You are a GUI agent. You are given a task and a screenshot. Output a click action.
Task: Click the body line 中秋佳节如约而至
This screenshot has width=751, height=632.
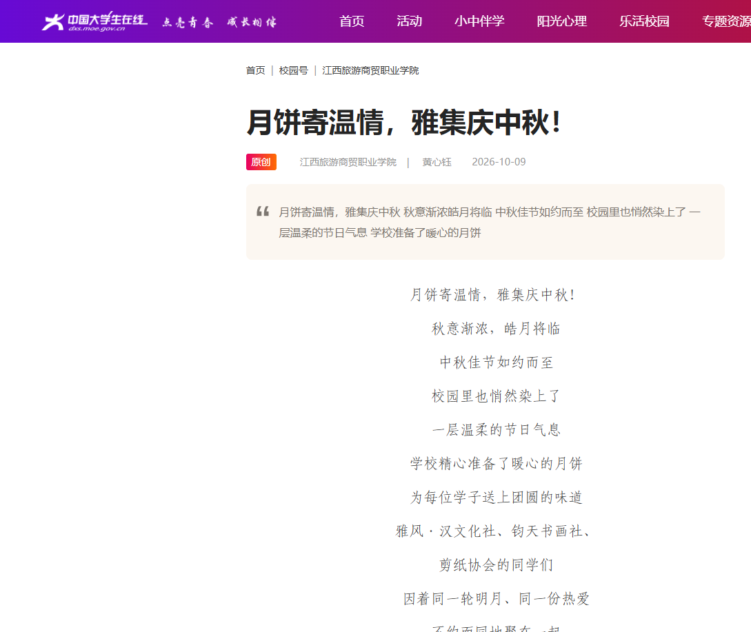[x=497, y=363]
